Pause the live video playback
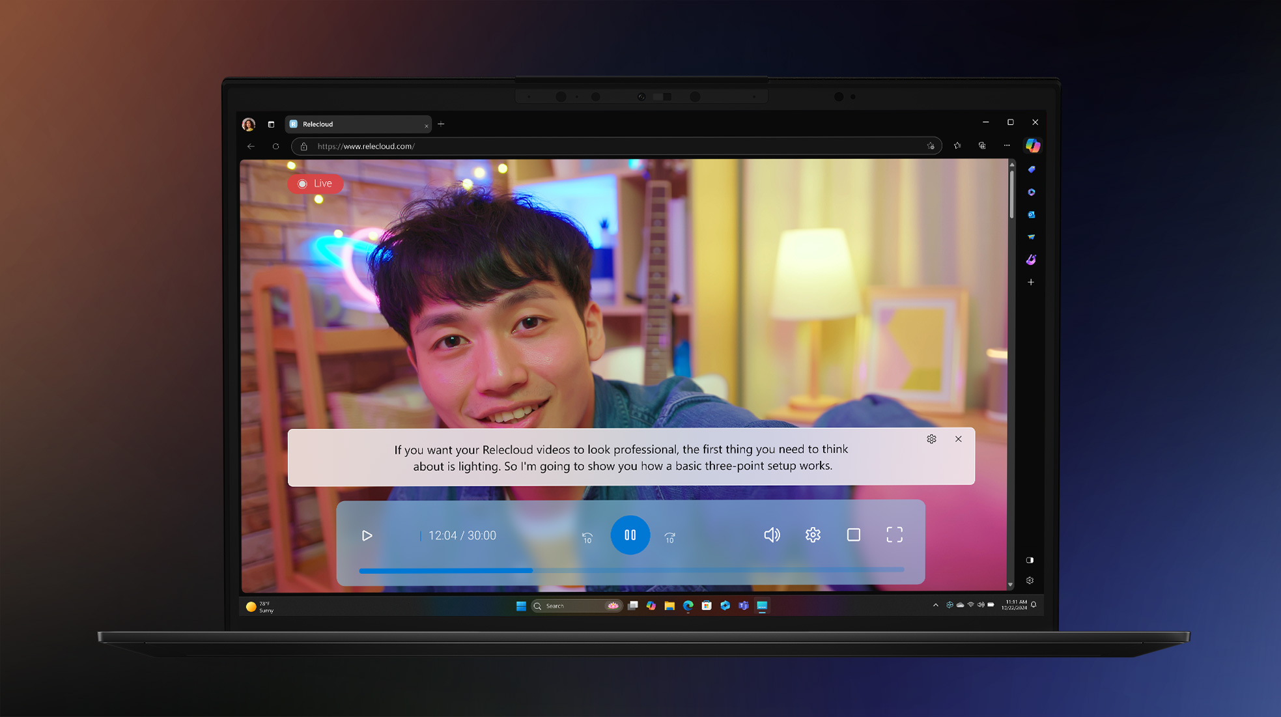The height and width of the screenshot is (717, 1281). click(x=630, y=535)
